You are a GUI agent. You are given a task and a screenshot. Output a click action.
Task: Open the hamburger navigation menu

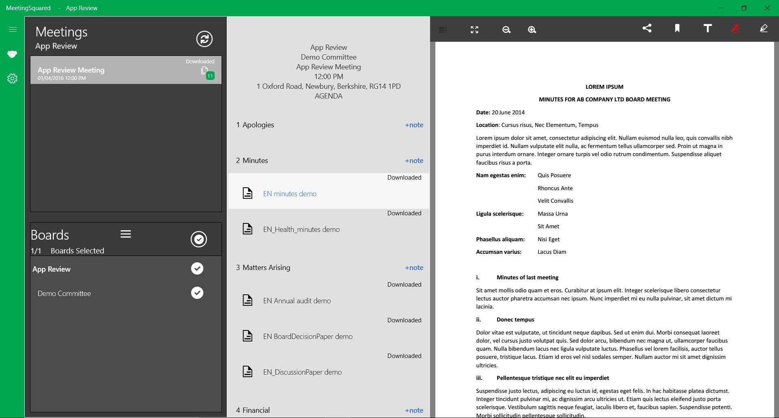(13, 29)
